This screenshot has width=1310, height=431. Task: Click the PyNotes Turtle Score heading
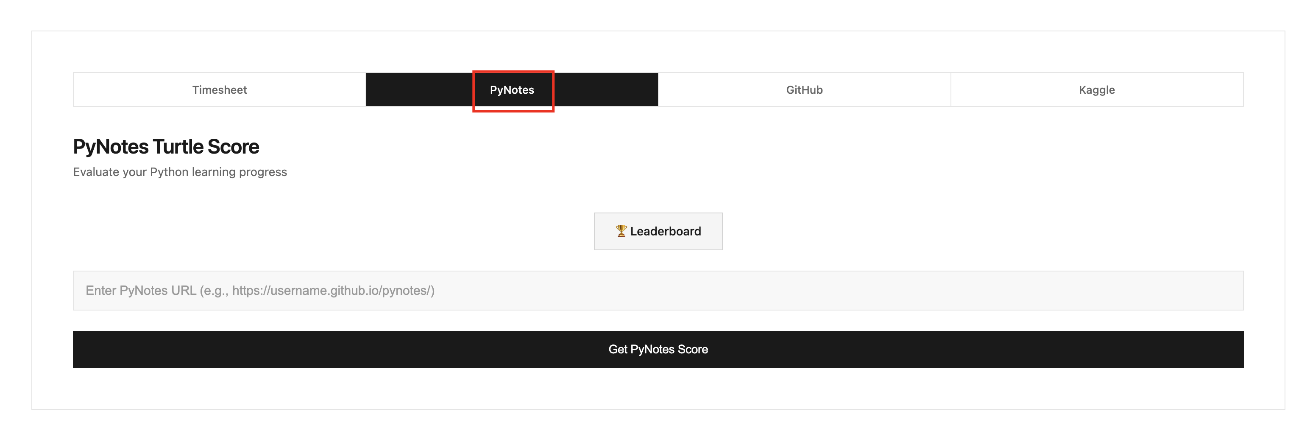166,146
